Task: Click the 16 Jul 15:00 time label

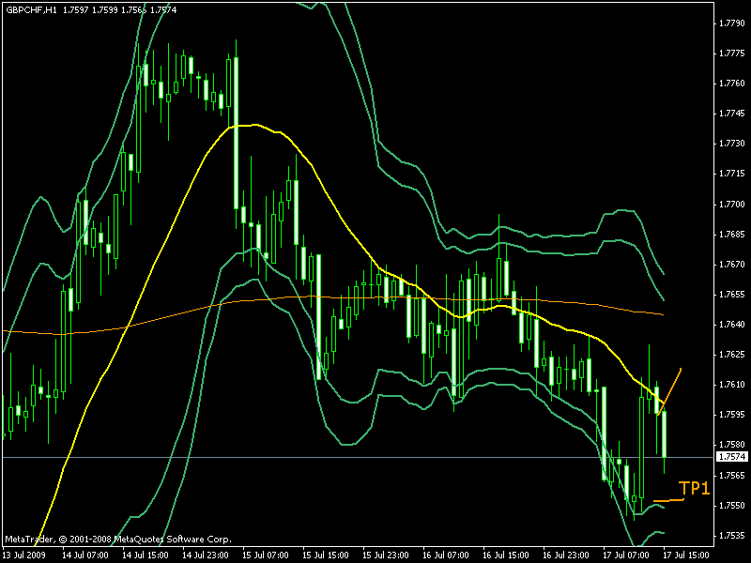Action: pos(506,555)
